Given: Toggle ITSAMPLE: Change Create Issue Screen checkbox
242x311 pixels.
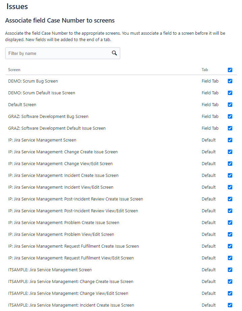Looking at the screenshot, I should tap(230, 281).
